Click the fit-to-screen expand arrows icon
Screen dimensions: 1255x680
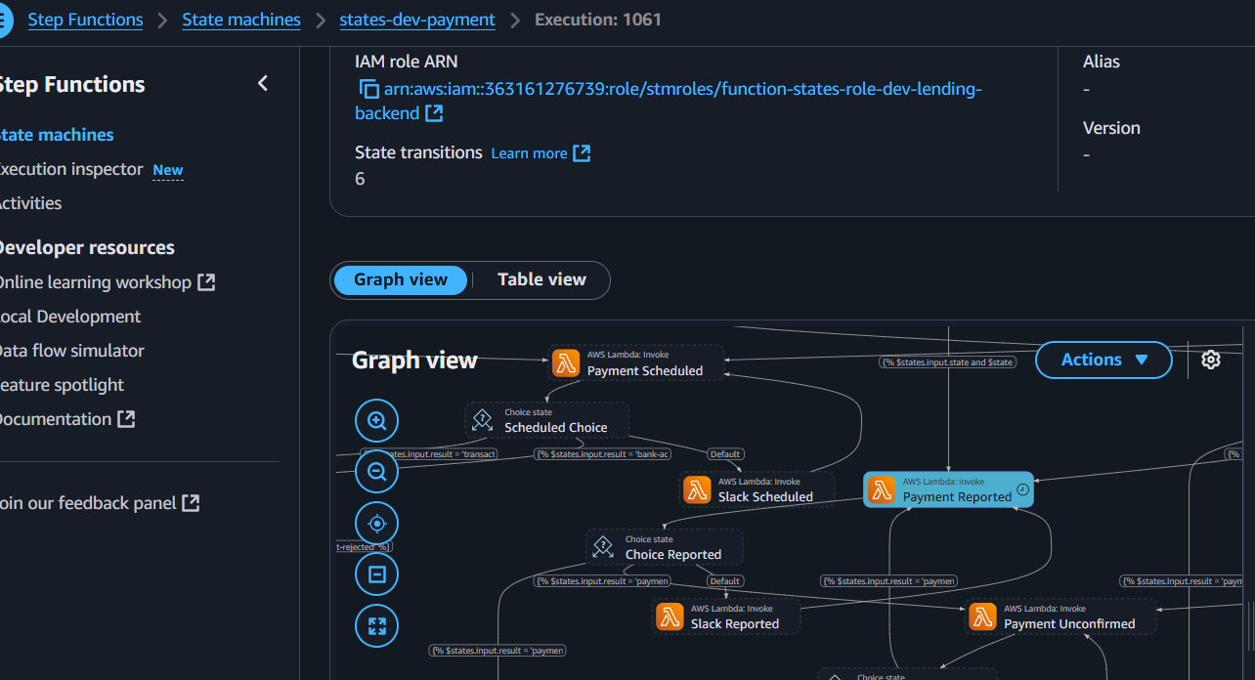point(376,625)
